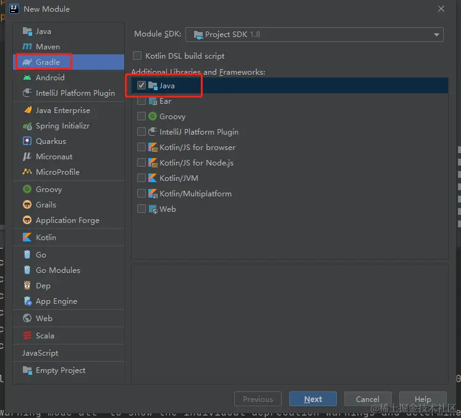Click the Kotlin icon in the sidebar
Screen dimensions: 461x418
point(27,237)
